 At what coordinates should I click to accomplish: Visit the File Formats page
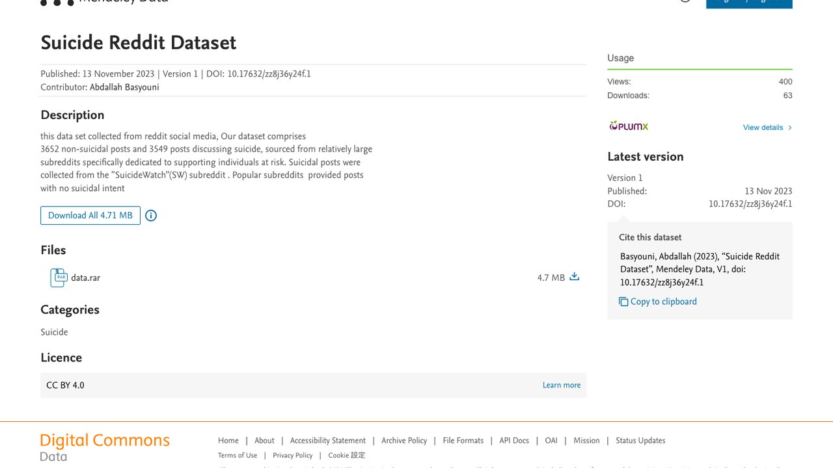click(x=463, y=441)
